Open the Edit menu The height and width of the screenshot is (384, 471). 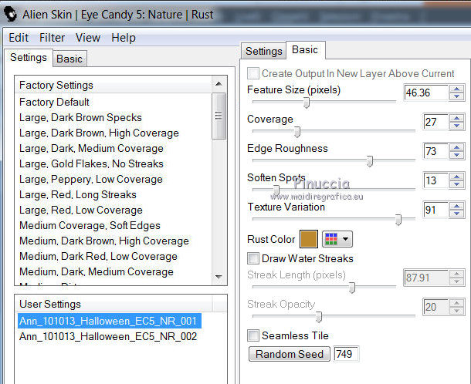click(19, 38)
